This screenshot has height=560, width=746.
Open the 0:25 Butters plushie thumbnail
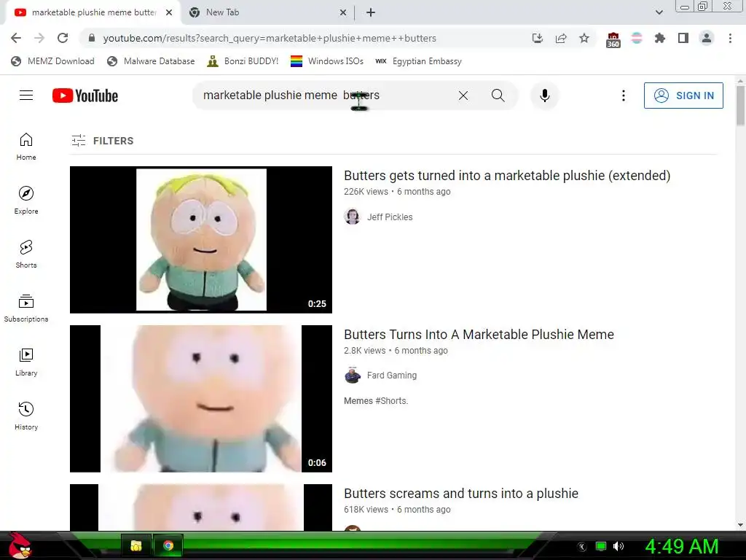(x=201, y=239)
